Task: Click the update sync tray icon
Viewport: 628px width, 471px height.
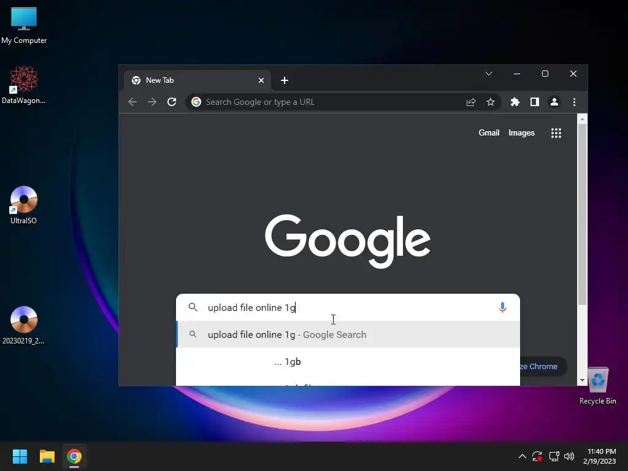Action: [x=537, y=456]
